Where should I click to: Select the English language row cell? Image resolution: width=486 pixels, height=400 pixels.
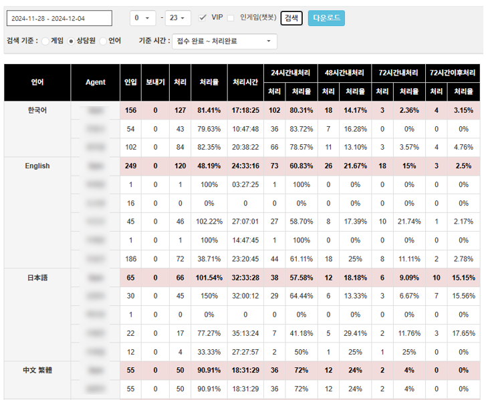(37, 166)
